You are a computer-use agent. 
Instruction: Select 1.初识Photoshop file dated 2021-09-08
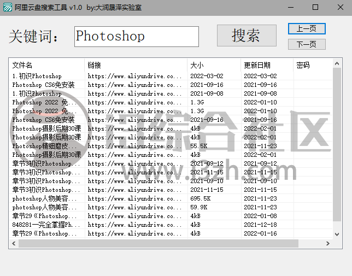[37, 93]
